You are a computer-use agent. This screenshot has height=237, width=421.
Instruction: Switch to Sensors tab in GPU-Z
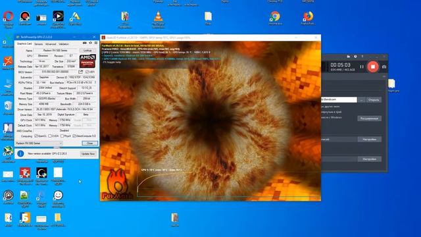tap(38, 44)
